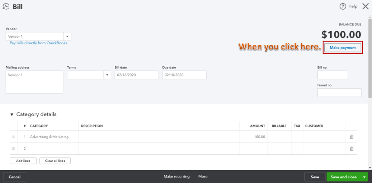Screen dimensions: 372x183
Task: Click the AMOUNT column header
Action: [x=257, y=126]
